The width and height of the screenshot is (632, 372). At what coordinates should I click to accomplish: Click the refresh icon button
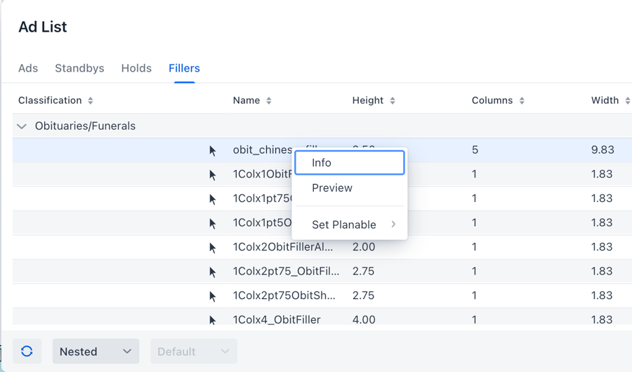(27, 352)
